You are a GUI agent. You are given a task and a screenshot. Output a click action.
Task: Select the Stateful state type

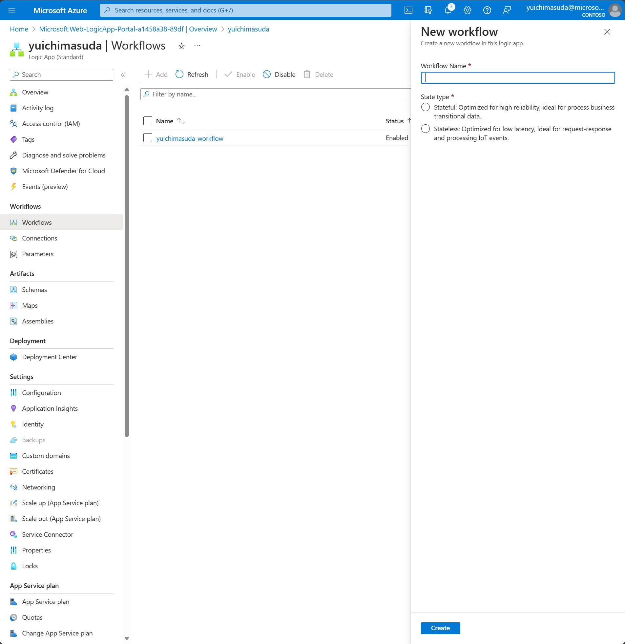click(x=425, y=107)
